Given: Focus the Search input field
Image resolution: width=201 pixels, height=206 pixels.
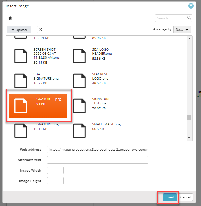Looking at the screenshot, I should (x=172, y=18).
